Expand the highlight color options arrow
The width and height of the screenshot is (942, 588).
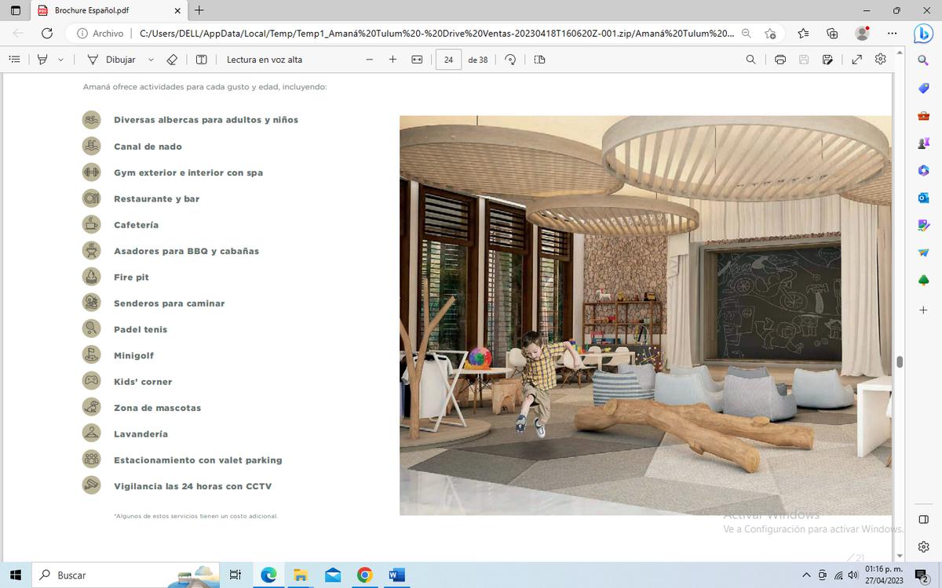pyautogui.click(x=61, y=60)
